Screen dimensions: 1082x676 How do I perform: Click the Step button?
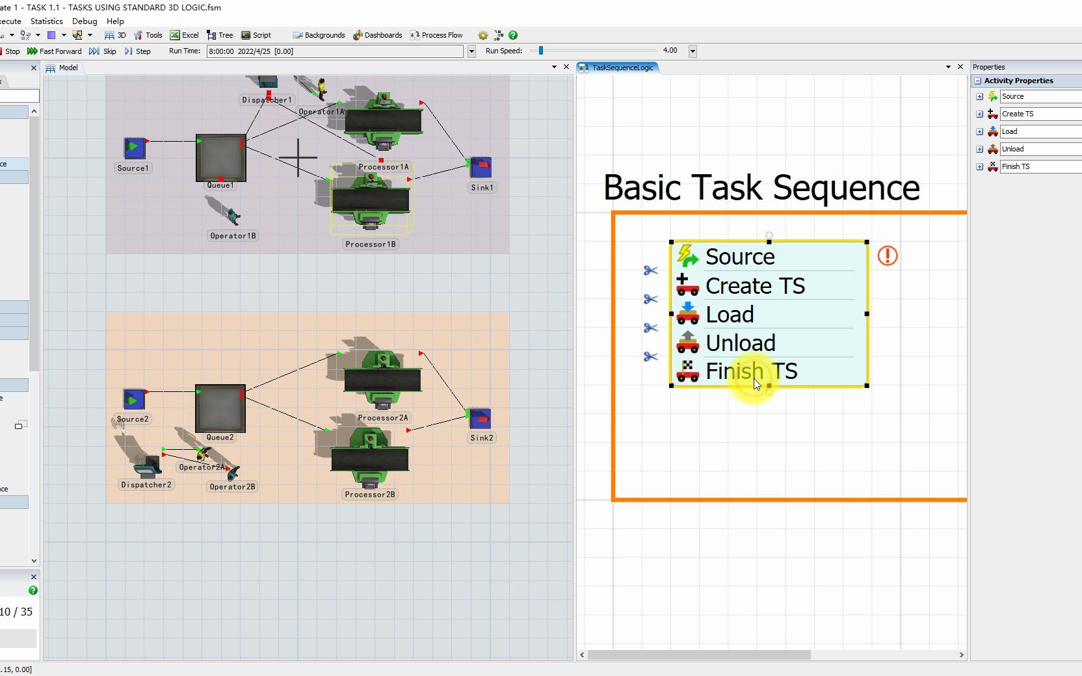(x=139, y=51)
